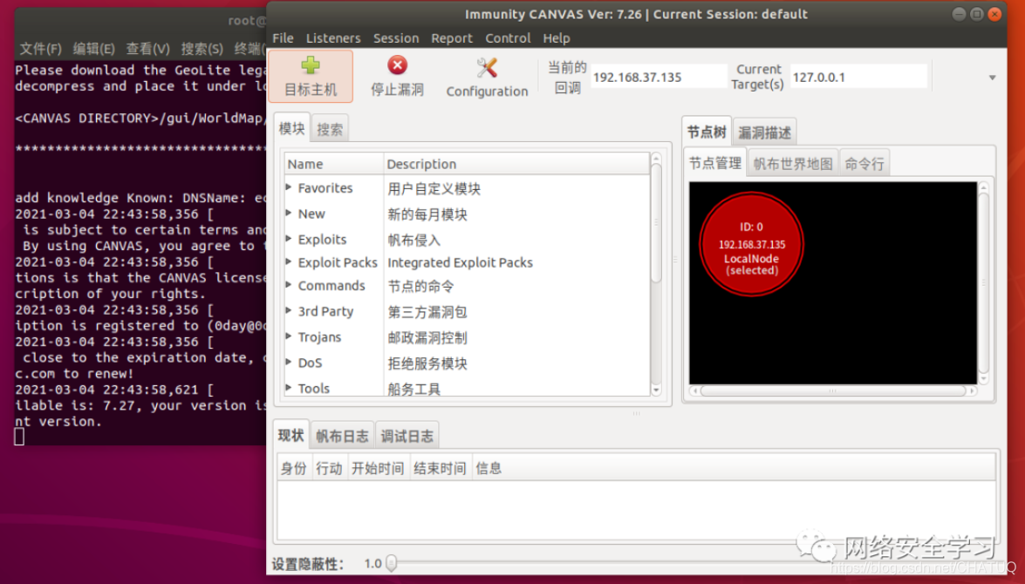Select the 新的每月模块 description text
Screen dimensions: 1025x584
pyautogui.click(x=427, y=214)
